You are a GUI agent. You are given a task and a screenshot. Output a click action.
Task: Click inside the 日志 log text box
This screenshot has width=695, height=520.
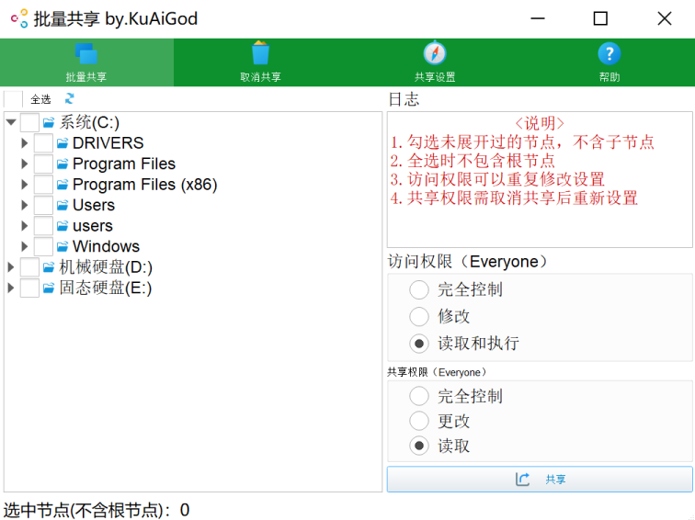point(540,179)
